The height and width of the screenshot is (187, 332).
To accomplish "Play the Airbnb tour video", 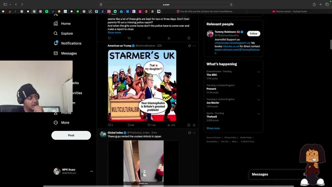I will 143,163.
